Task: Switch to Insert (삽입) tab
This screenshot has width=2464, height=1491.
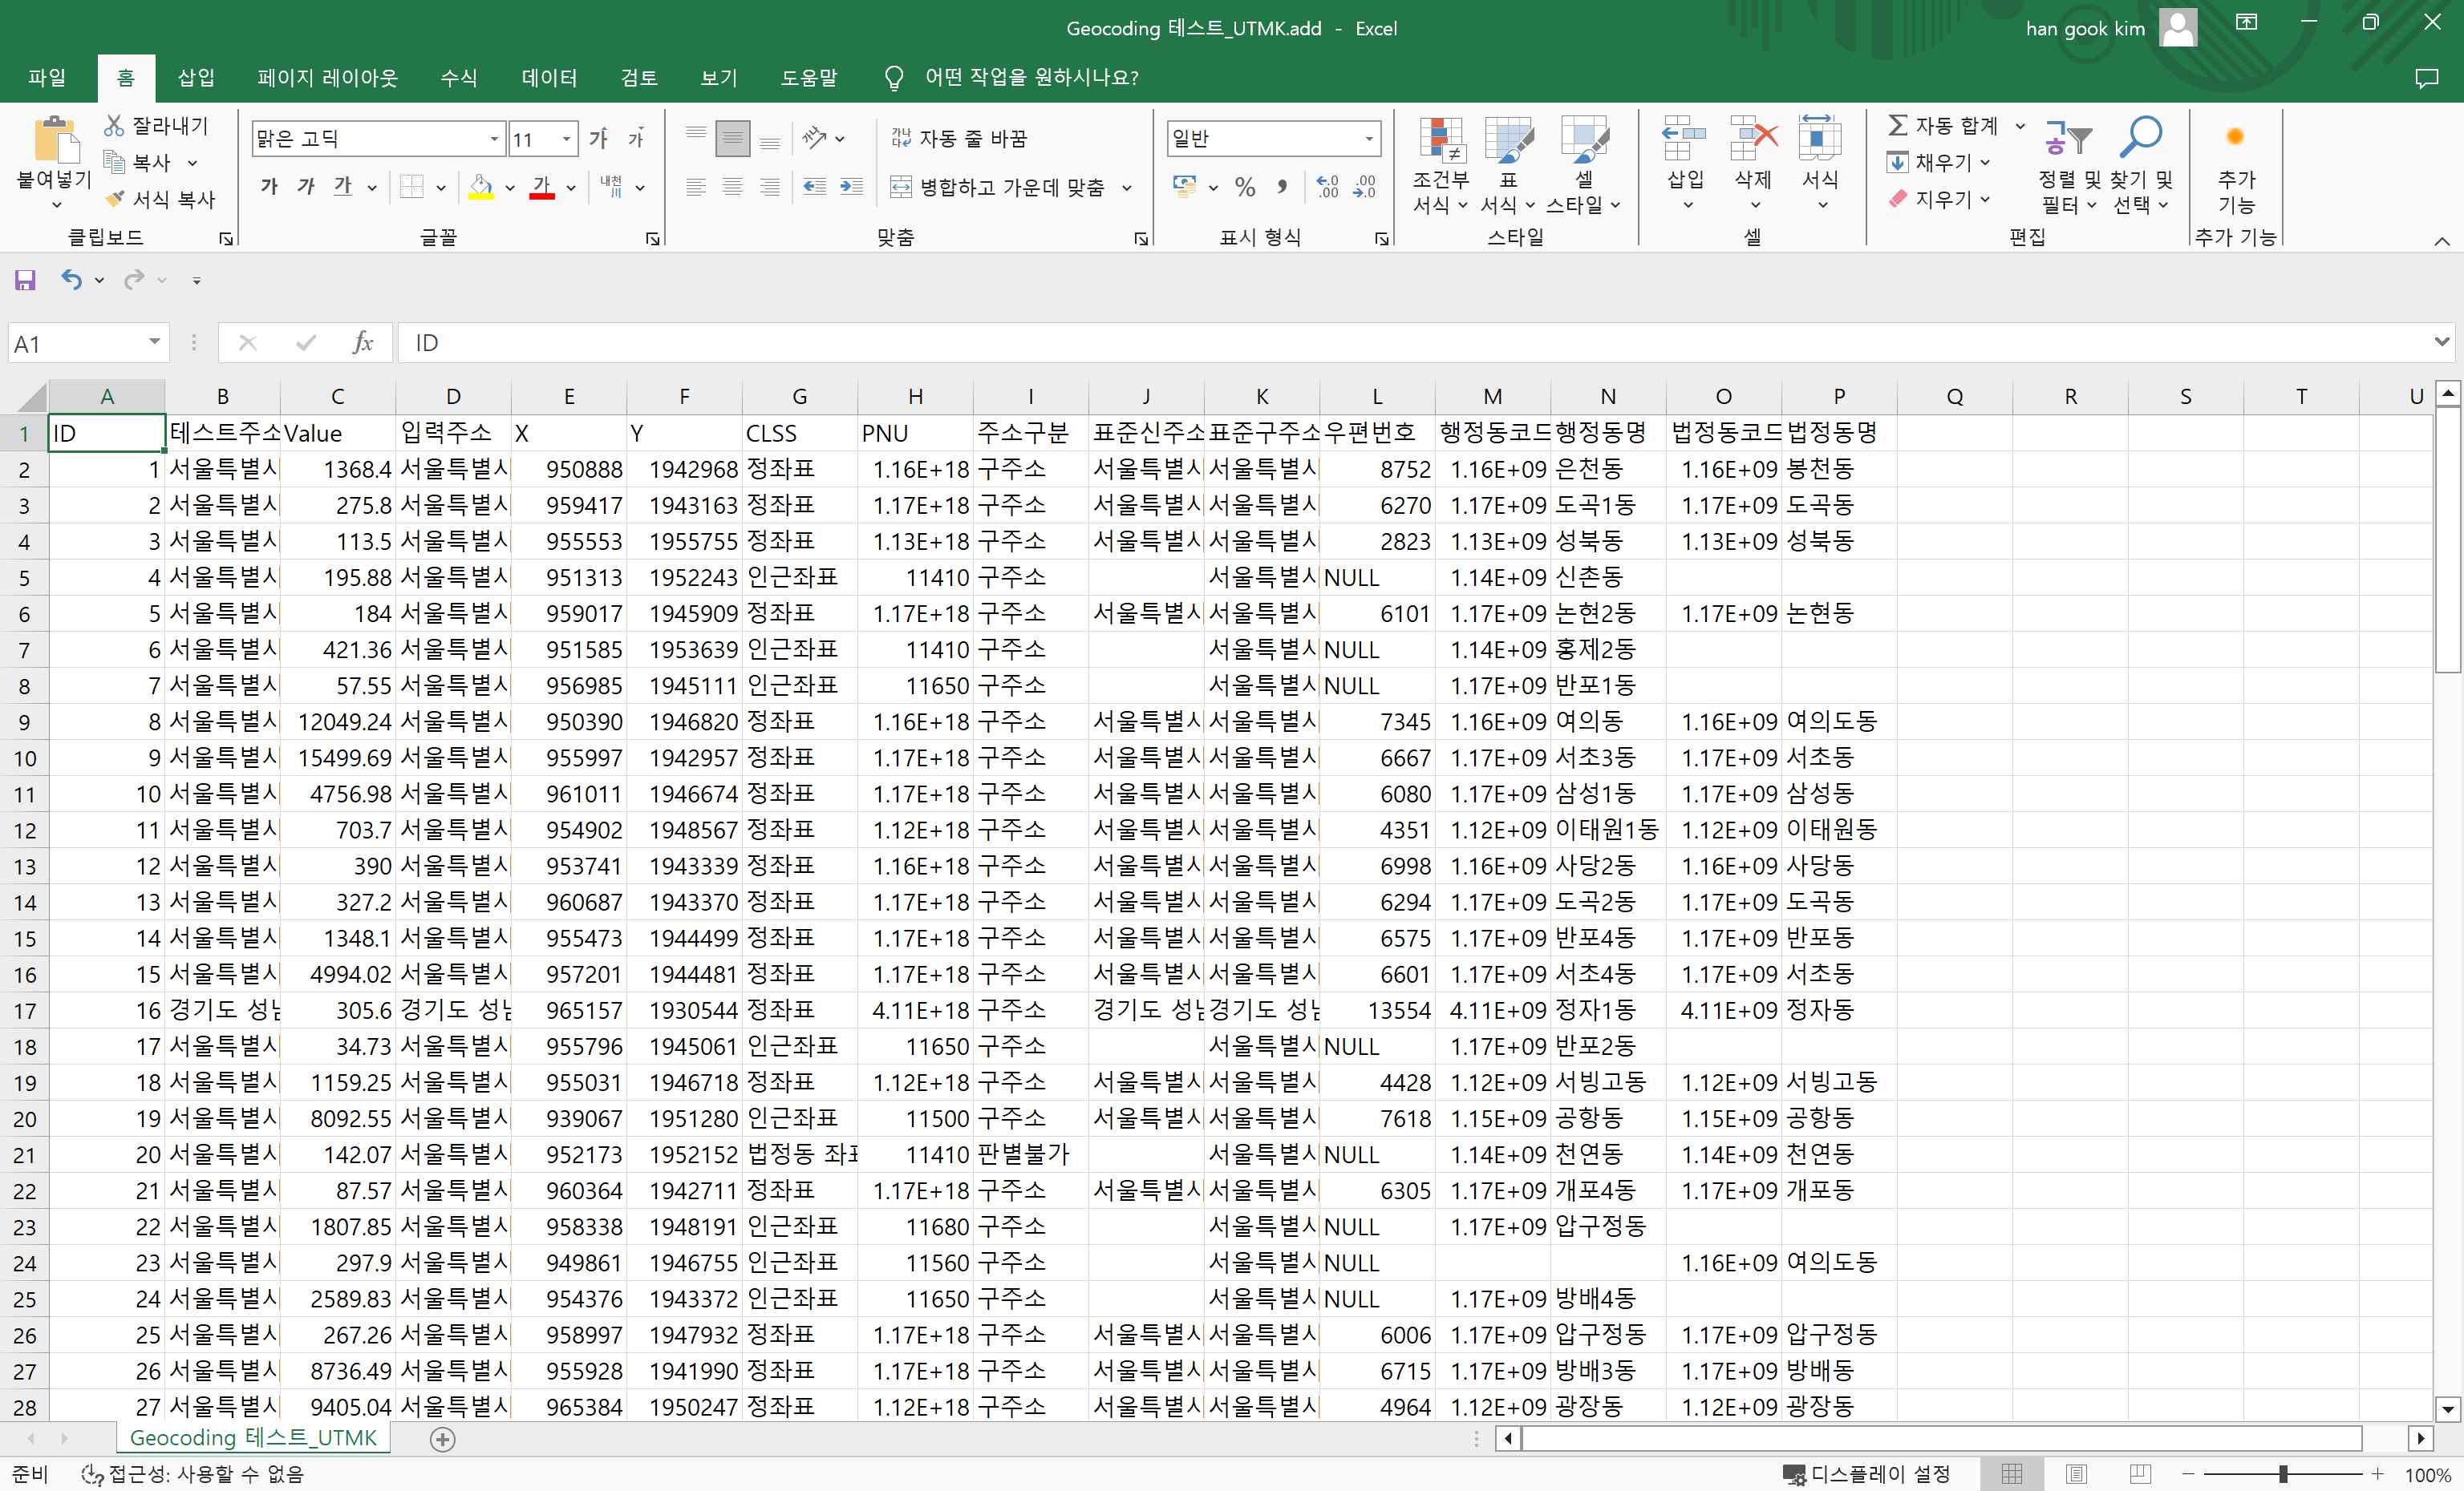Action: pyautogui.click(x=196, y=78)
